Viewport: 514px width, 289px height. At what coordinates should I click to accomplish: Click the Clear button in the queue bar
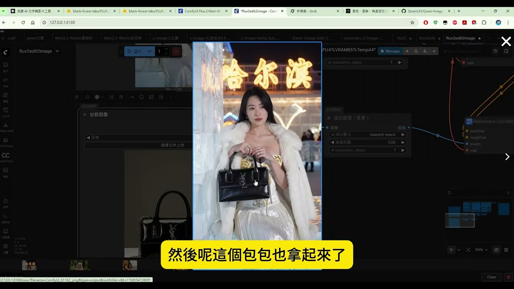(492, 277)
